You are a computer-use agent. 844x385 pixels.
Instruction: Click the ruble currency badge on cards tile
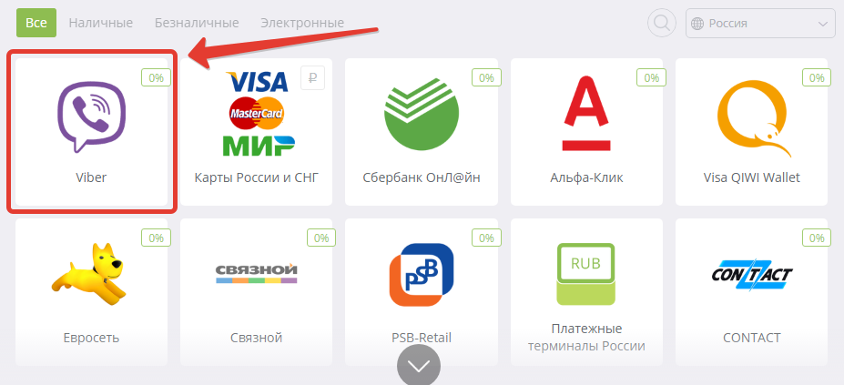tap(312, 78)
